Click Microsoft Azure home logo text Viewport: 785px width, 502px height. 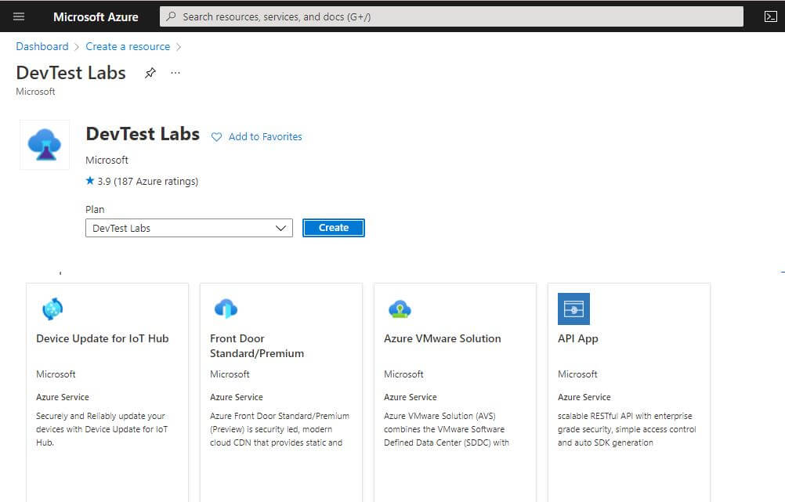pyautogui.click(x=96, y=16)
